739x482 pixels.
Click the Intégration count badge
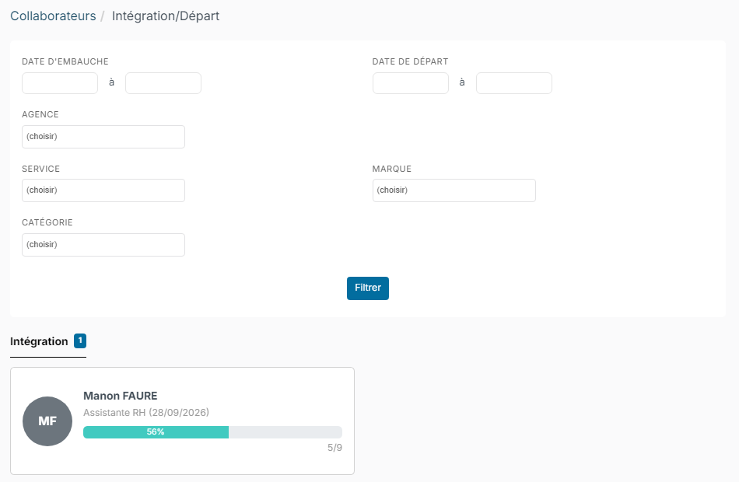click(x=80, y=341)
